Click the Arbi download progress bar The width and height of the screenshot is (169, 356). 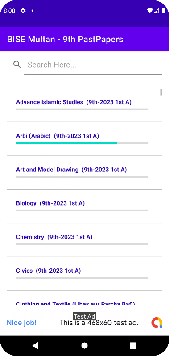coord(82,143)
